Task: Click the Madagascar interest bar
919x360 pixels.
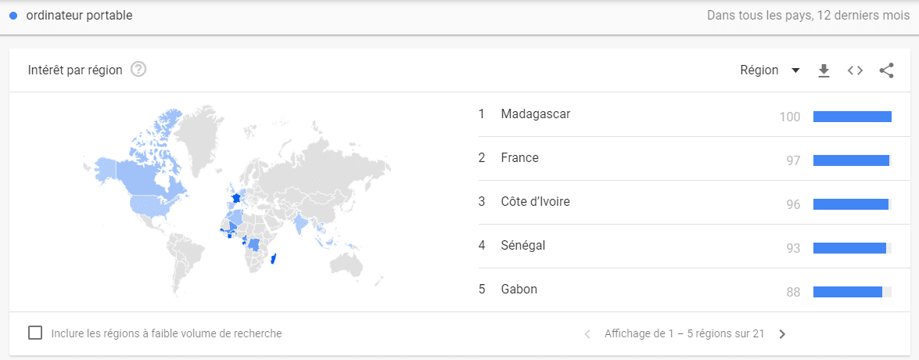Action: (853, 117)
